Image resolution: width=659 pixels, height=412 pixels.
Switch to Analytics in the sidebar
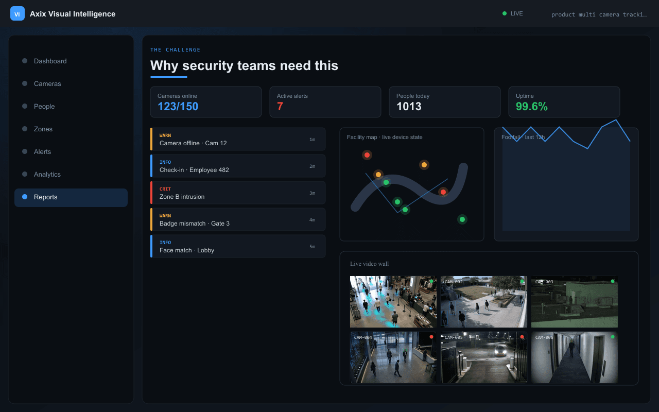point(71,174)
